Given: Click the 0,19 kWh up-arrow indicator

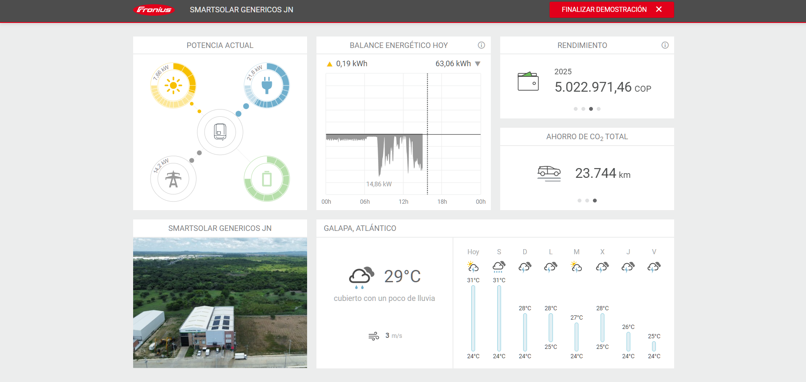Looking at the screenshot, I should coord(329,64).
